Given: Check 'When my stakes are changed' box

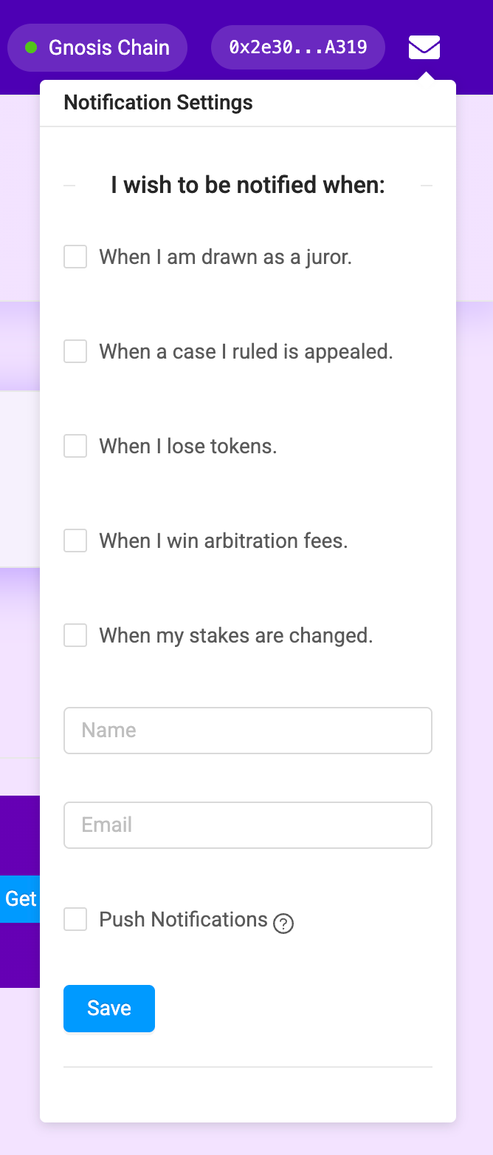Looking at the screenshot, I should [x=75, y=635].
